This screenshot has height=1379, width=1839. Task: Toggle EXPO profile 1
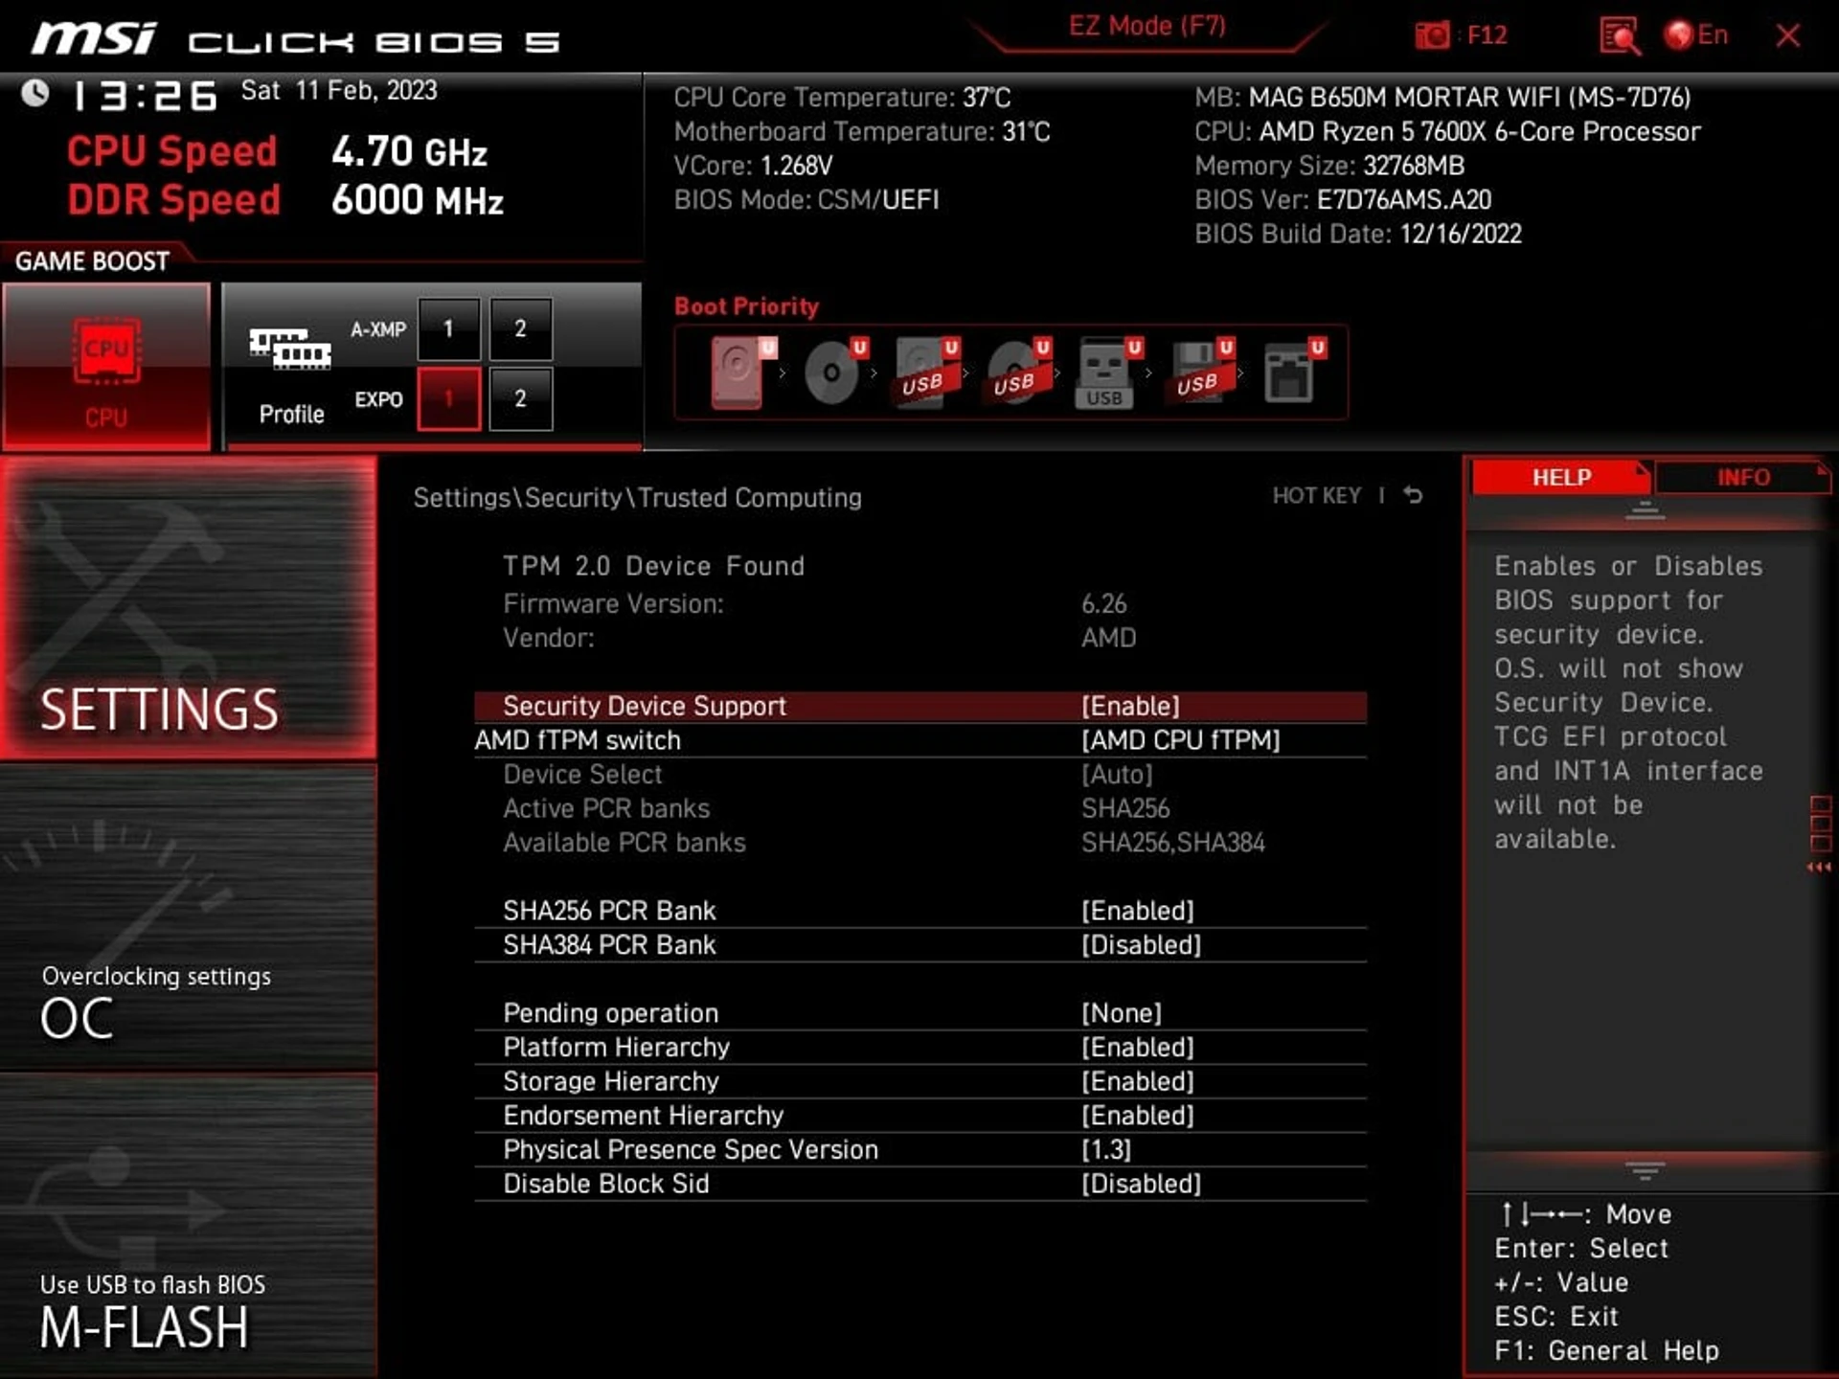(448, 398)
